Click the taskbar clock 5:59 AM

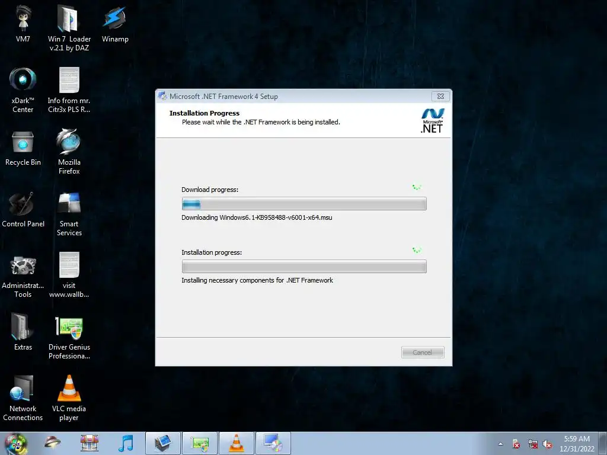pyautogui.click(x=577, y=443)
